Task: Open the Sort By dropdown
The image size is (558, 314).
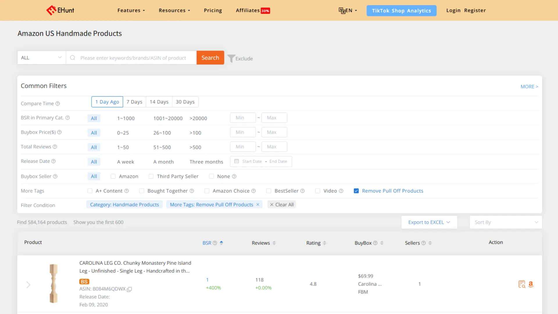Action: 505,222
